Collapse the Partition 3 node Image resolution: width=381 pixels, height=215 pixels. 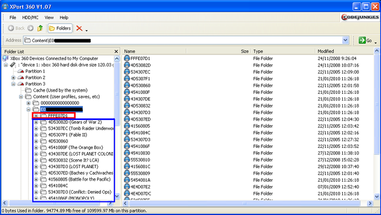coord(13,84)
